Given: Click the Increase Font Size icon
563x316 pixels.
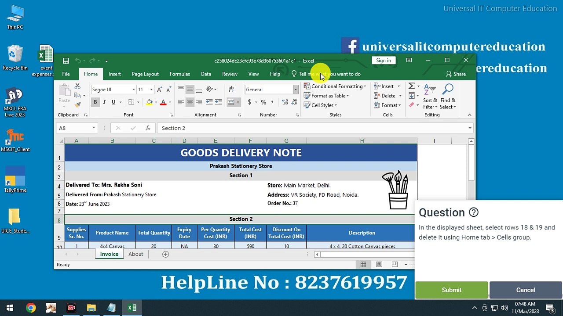Looking at the screenshot, I should pos(160,90).
